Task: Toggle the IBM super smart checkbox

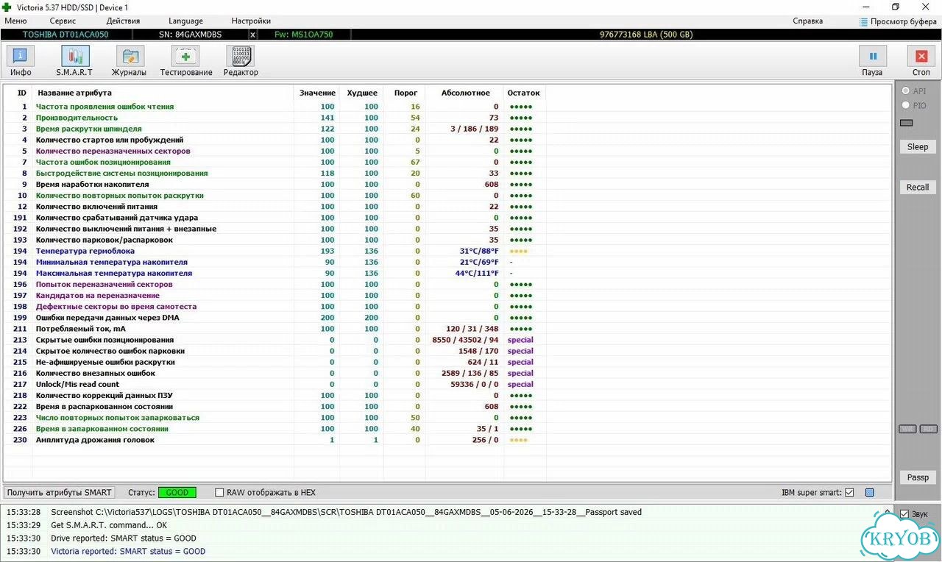Action: [849, 492]
